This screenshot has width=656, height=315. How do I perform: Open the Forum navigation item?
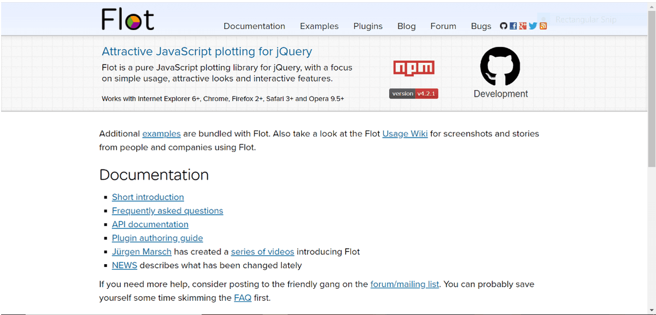pos(443,26)
